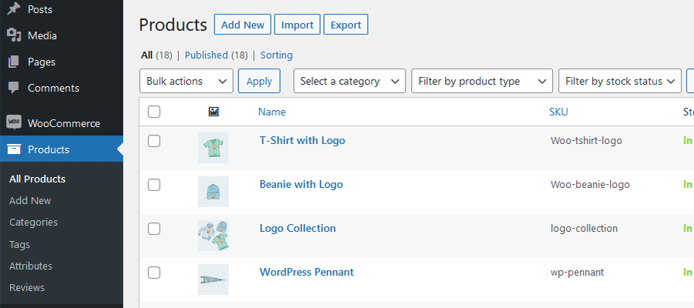
Task: Click the image column header icon
Action: click(214, 112)
